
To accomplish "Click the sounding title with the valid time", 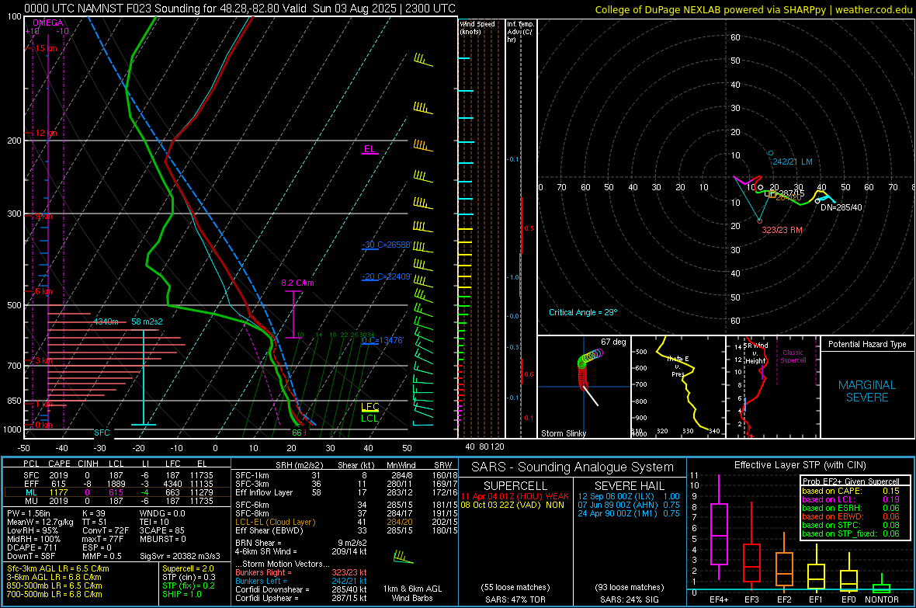I will pyautogui.click(x=240, y=9).
